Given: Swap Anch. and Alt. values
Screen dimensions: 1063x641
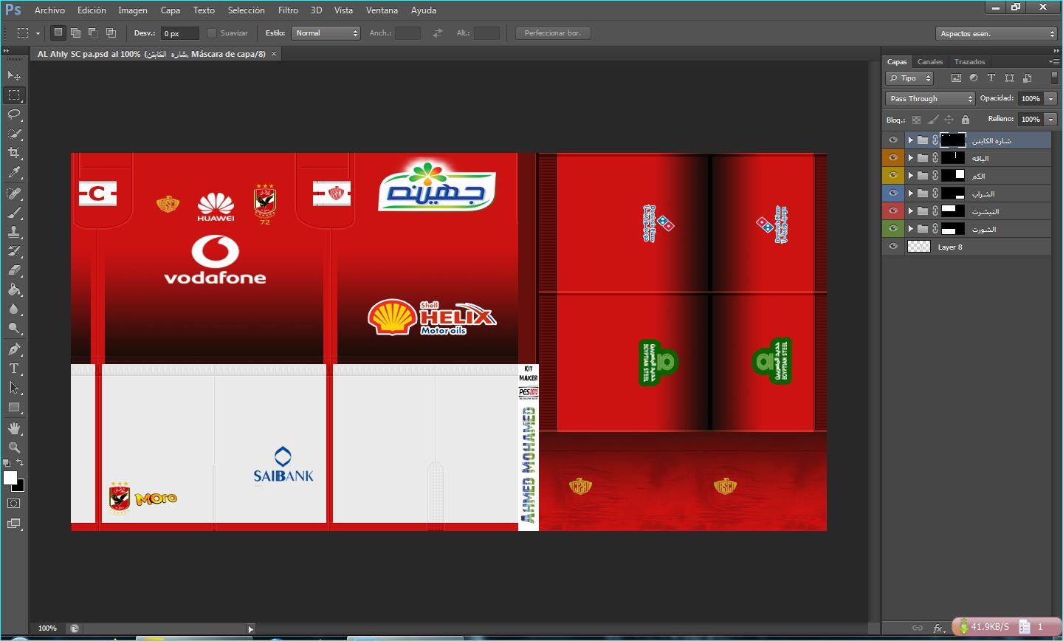Looking at the screenshot, I should tap(438, 33).
